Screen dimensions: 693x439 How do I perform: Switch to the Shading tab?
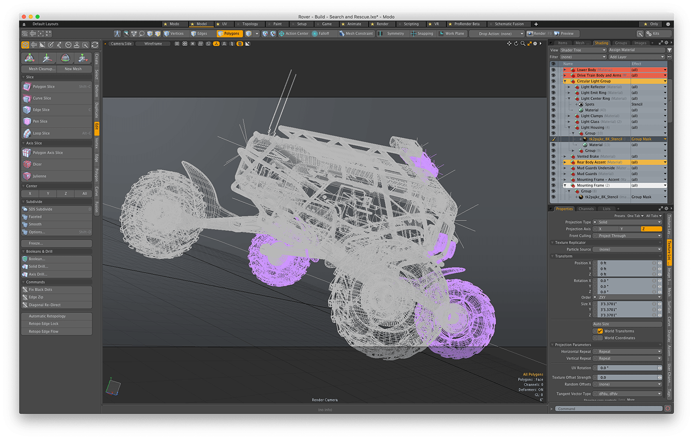click(601, 43)
